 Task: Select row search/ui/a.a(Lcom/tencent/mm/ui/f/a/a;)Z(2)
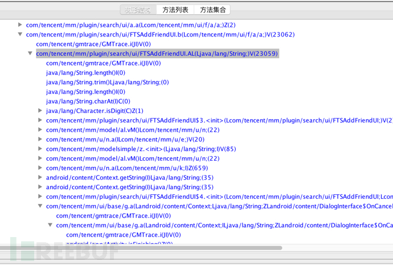[131, 25]
